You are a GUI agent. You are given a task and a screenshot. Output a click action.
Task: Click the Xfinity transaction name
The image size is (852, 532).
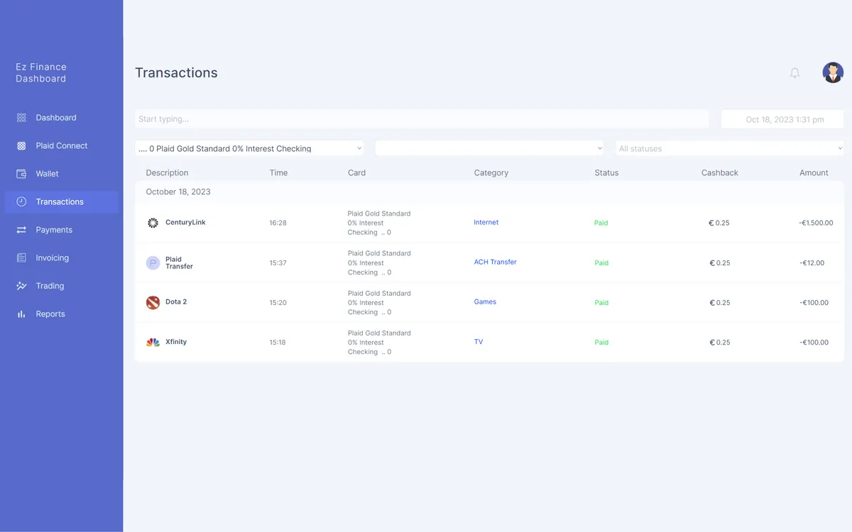tap(176, 341)
